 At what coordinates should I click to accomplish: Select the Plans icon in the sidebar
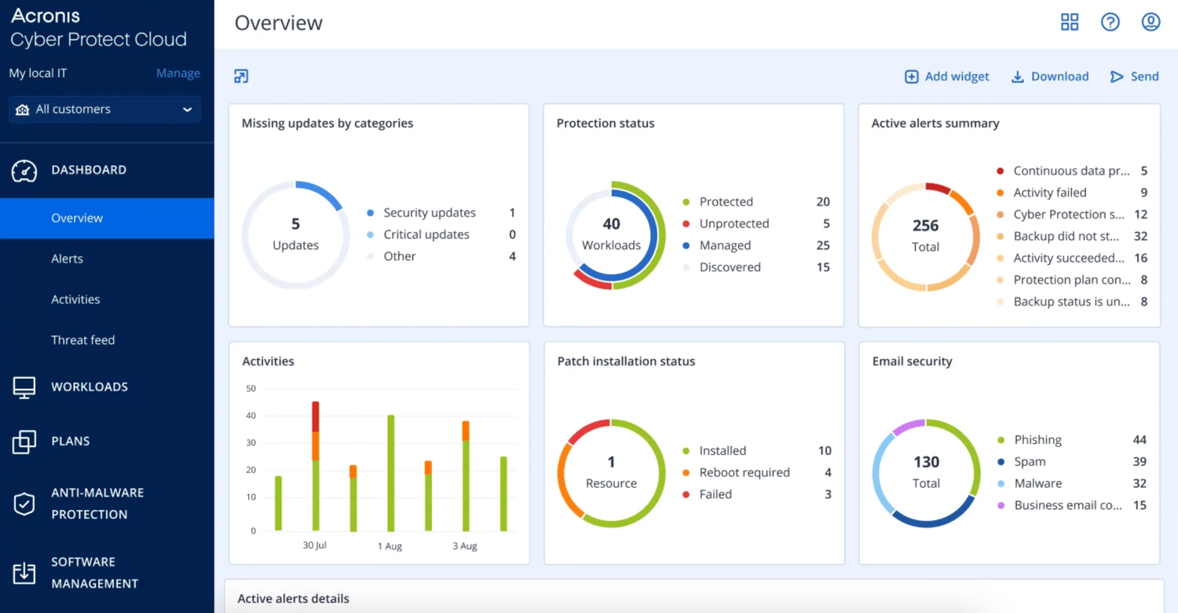point(24,441)
